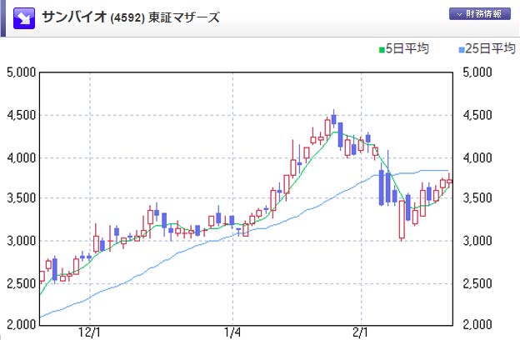The width and height of the screenshot is (520, 340).
Task: Click the stock code (4592)
Action: 127,17
